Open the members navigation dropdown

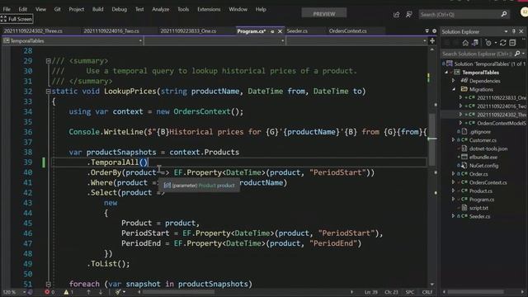click(x=356, y=40)
